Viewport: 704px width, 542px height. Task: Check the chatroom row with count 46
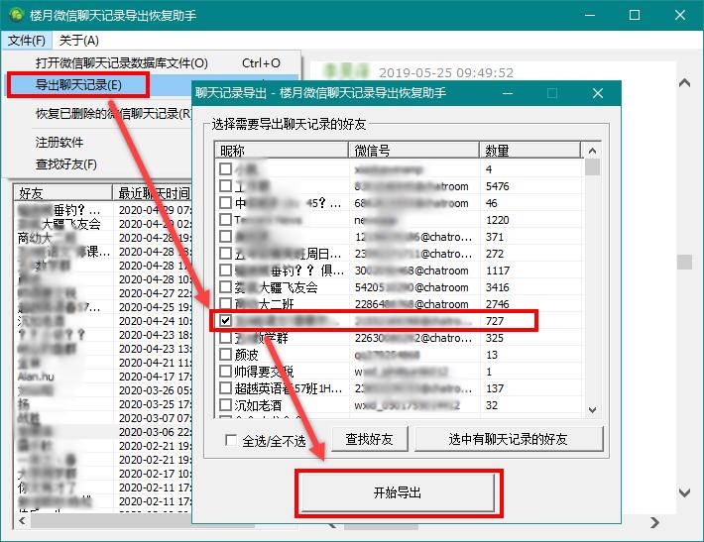coord(225,202)
